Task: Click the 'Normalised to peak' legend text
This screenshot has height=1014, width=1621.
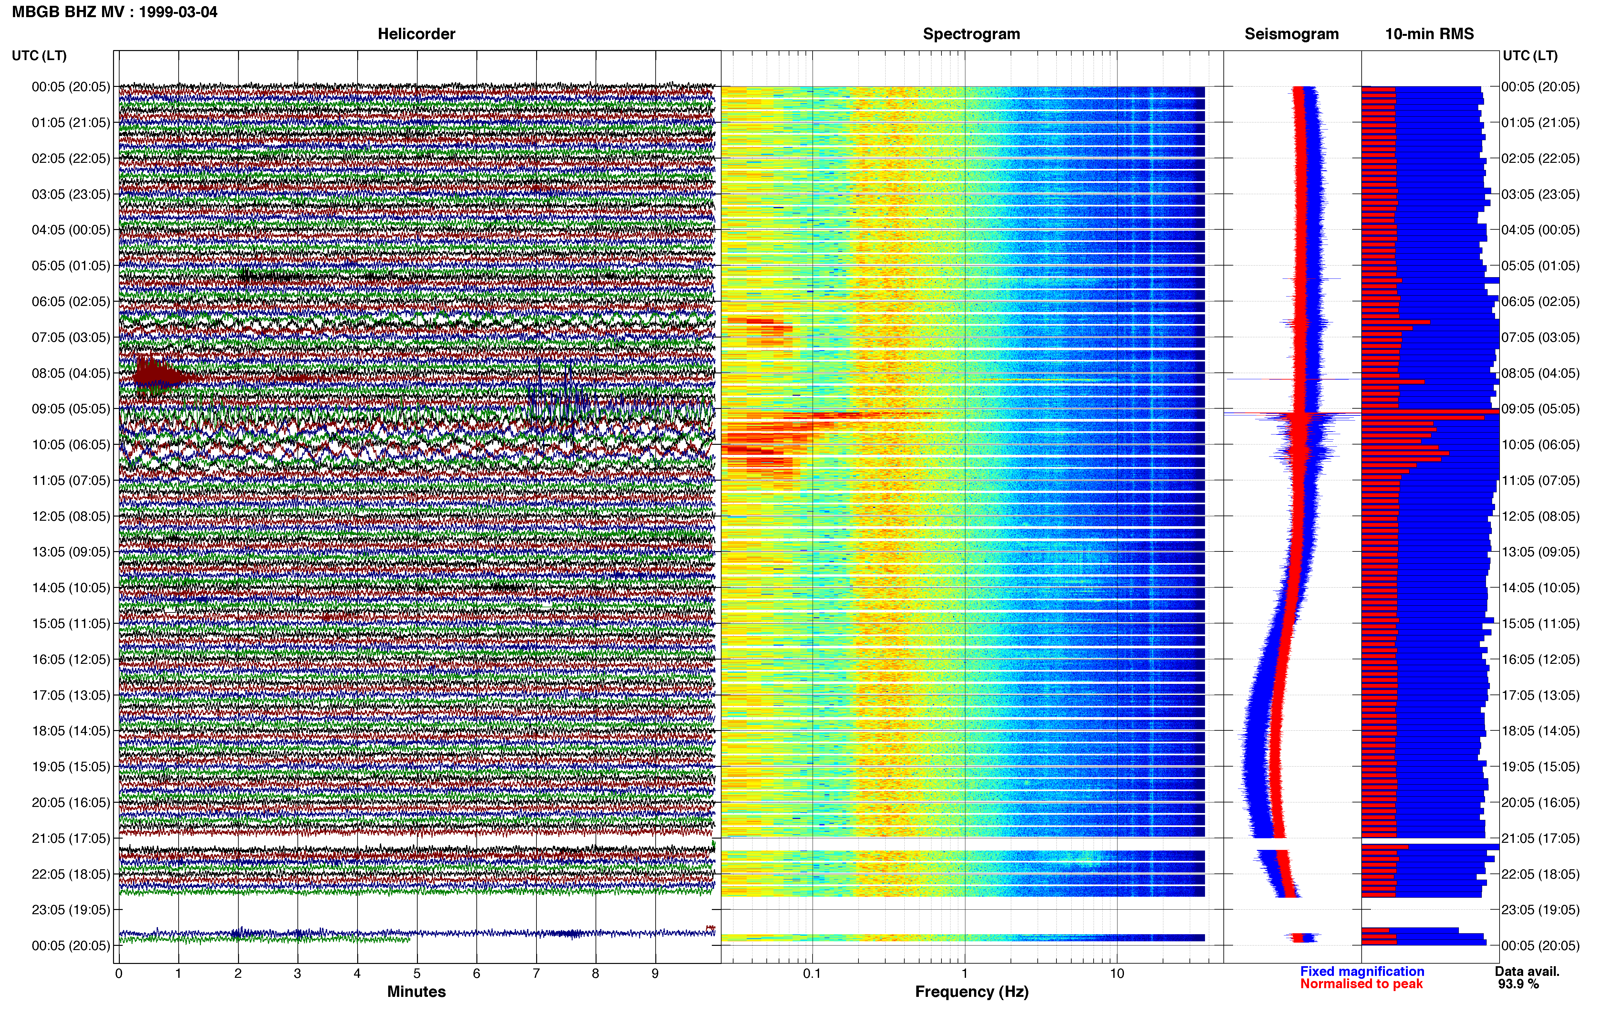Action: coord(1361,984)
